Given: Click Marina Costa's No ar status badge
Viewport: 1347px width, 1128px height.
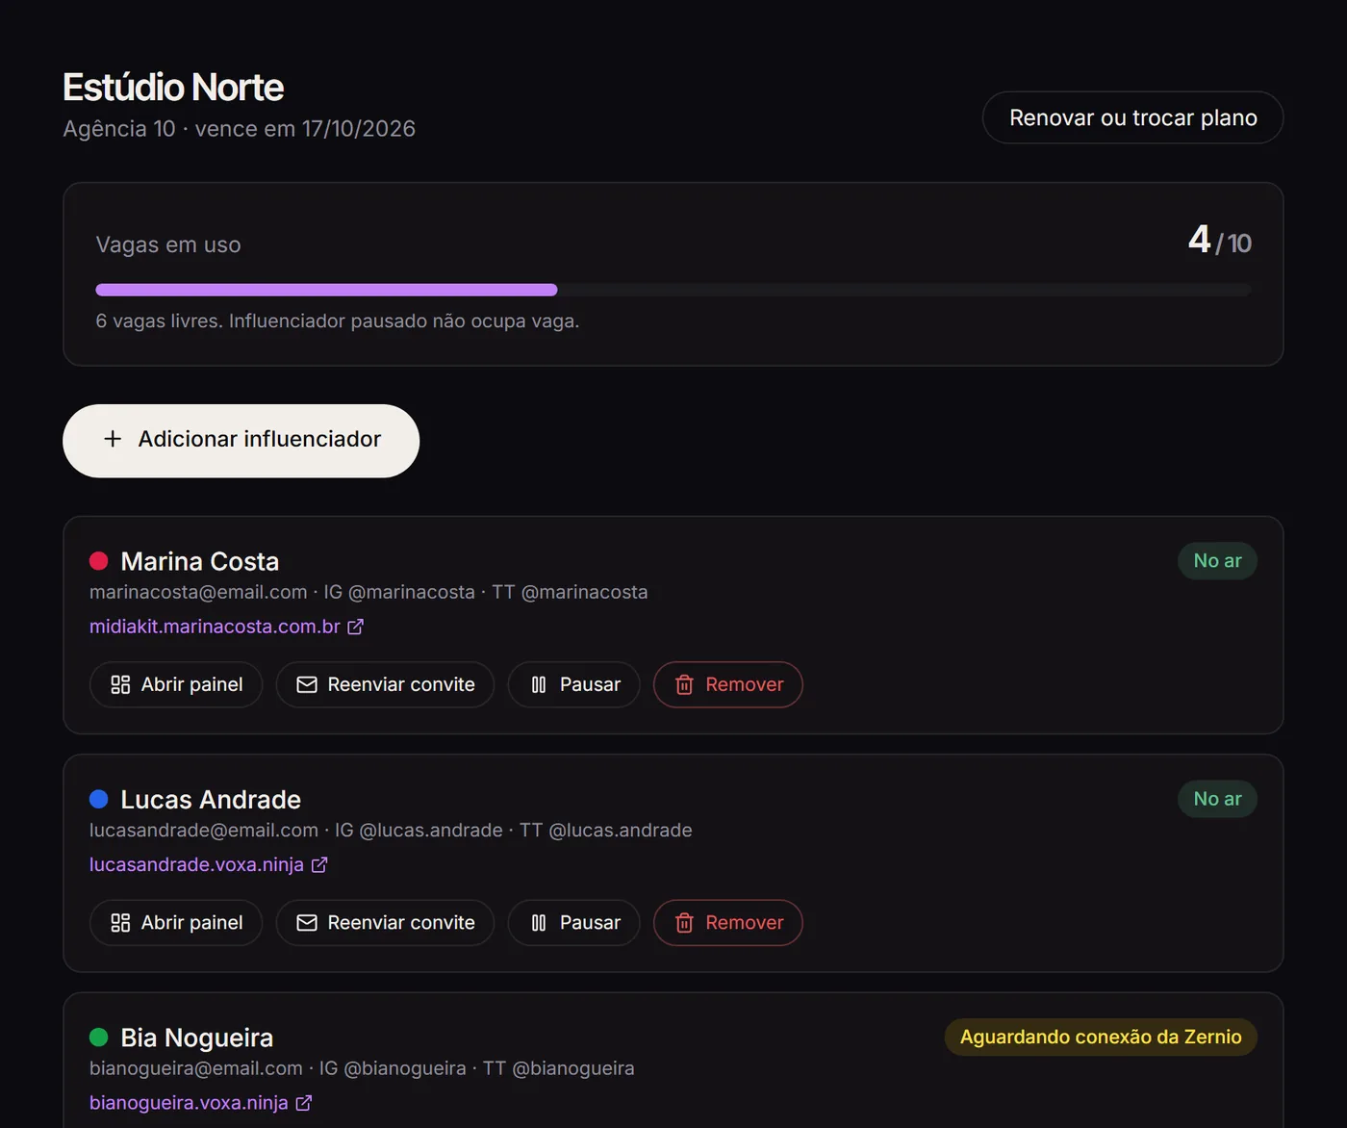Looking at the screenshot, I should click(x=1217, y=561).
